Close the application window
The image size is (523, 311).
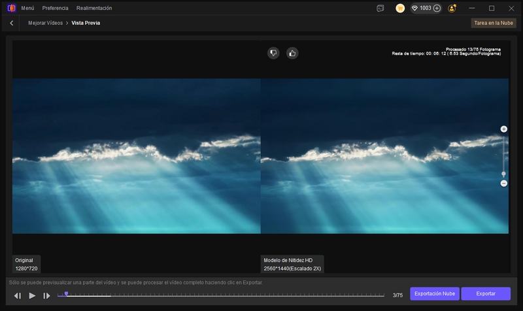coord(511,8)
